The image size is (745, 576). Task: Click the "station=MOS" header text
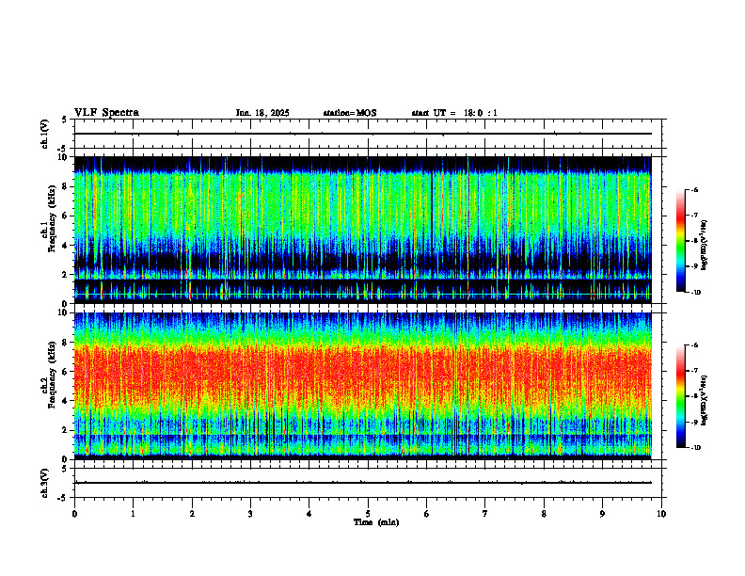point(350,113)
